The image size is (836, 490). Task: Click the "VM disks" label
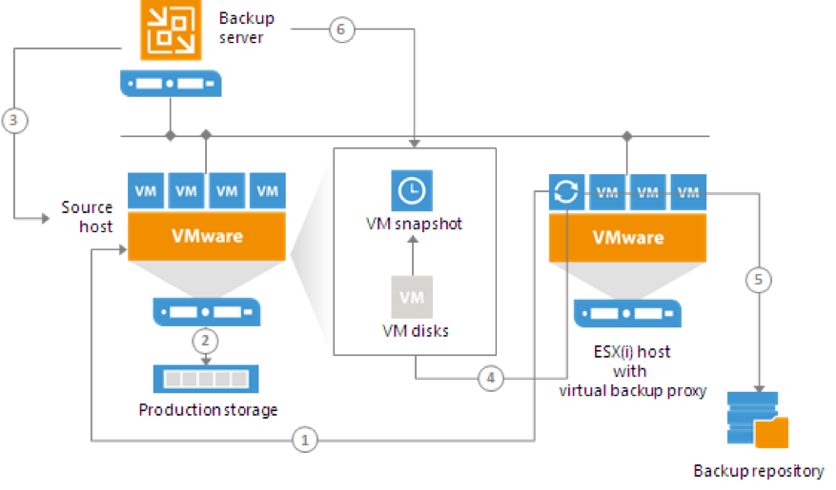[x=416, y=331]
